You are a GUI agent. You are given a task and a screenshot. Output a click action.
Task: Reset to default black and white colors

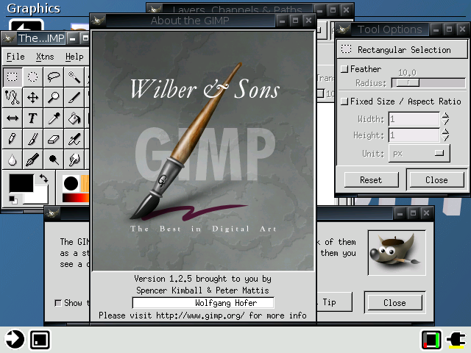click(x=13, y=199)
